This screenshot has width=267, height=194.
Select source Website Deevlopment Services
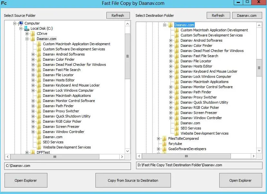tap(67, 147)
